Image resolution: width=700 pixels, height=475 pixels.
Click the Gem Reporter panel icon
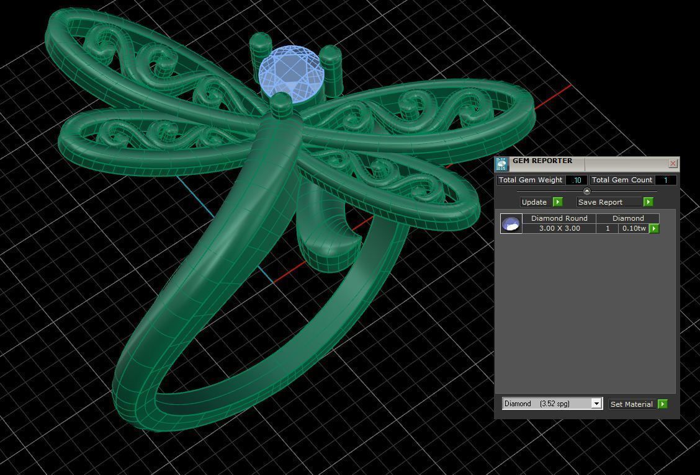pos(501,164)
